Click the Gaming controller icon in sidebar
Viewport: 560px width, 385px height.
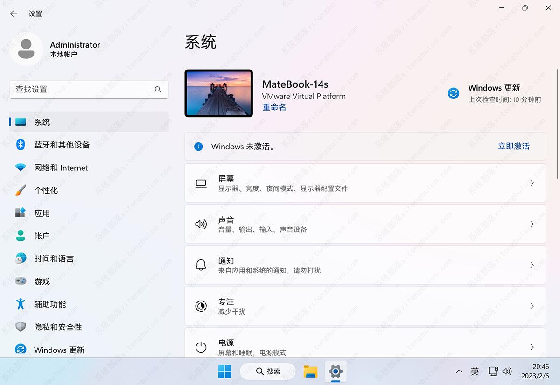[21, 281]
